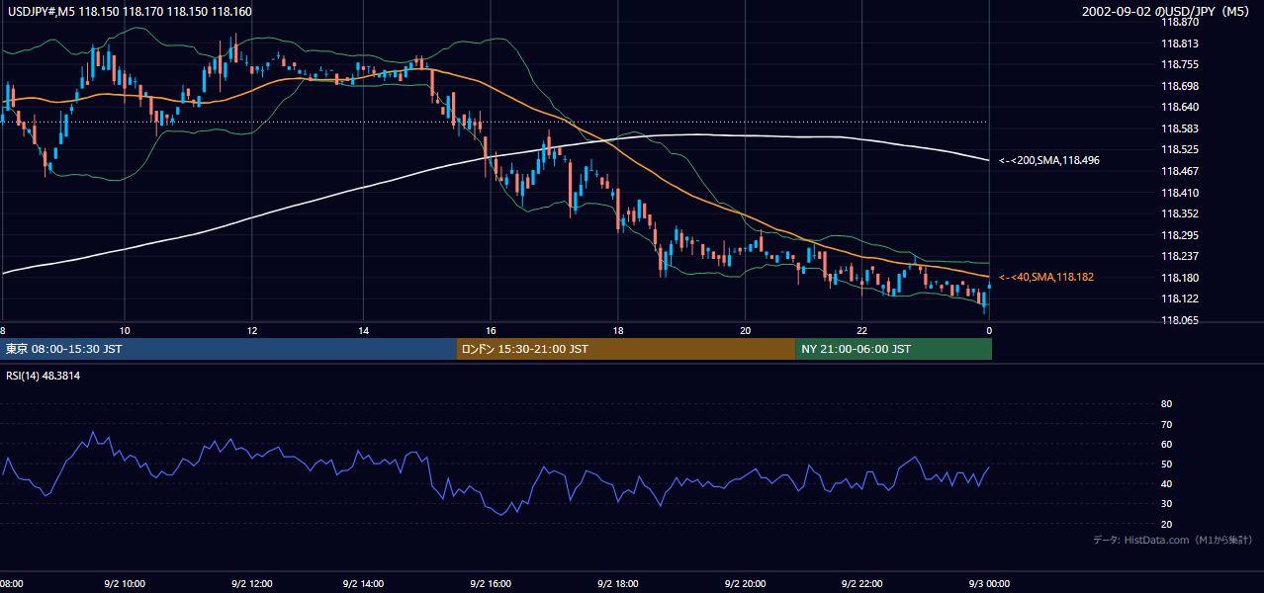Click the London 15:30-21:00 JST session bar
1264x593 pixels.
(x=626, y=349)
